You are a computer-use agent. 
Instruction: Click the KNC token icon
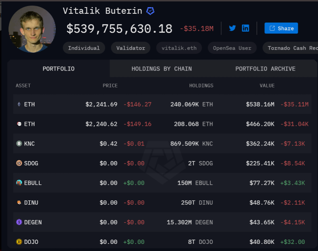(19, 143)
